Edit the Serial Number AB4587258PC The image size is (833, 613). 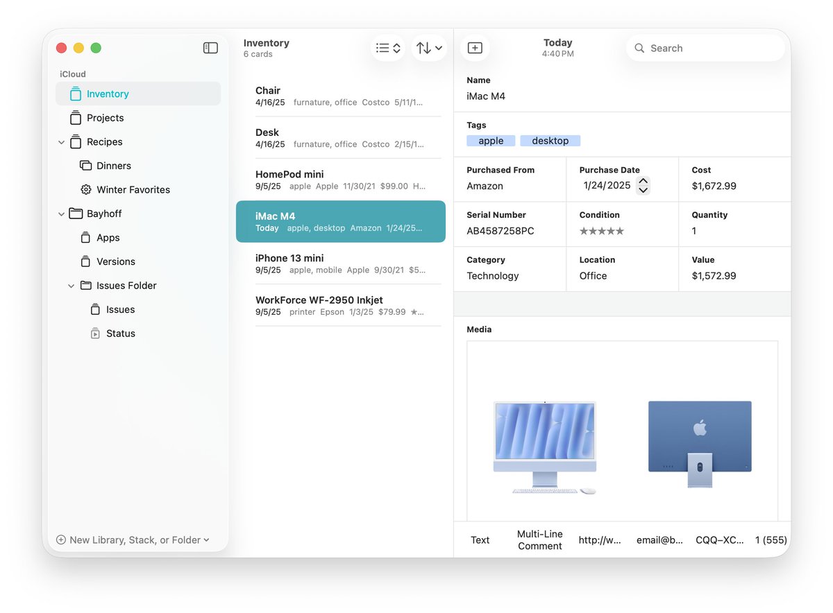click(500, 231)
